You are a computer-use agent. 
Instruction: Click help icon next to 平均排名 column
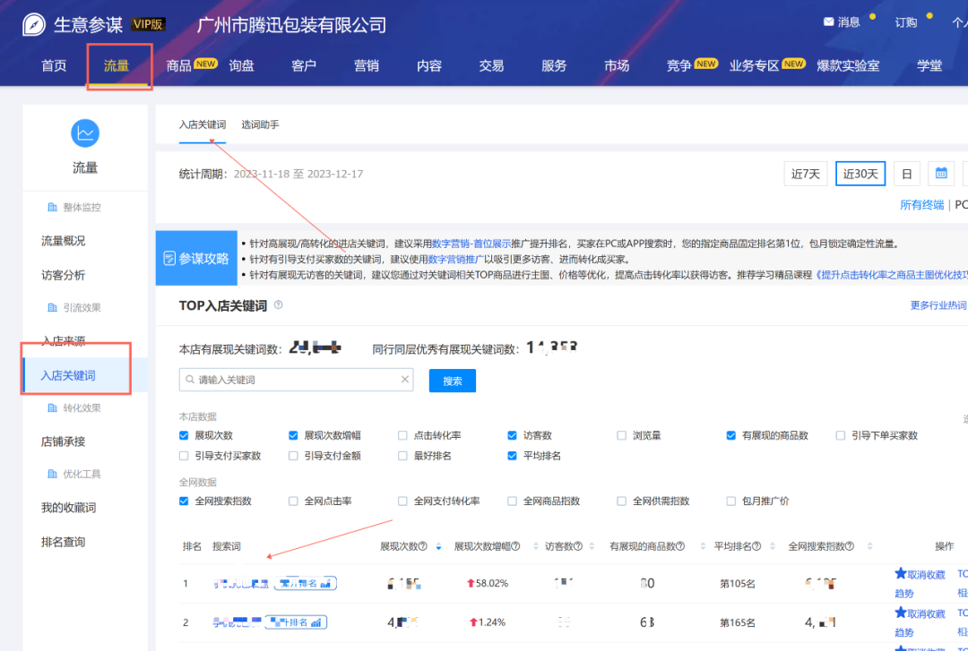(756, 546)
